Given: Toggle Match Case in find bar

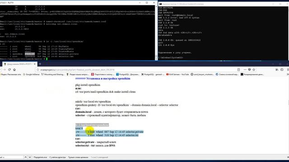Looking at the screenshot, I should 57,157.
